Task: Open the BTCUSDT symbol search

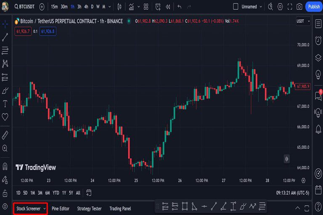Action: coord(24,7)
